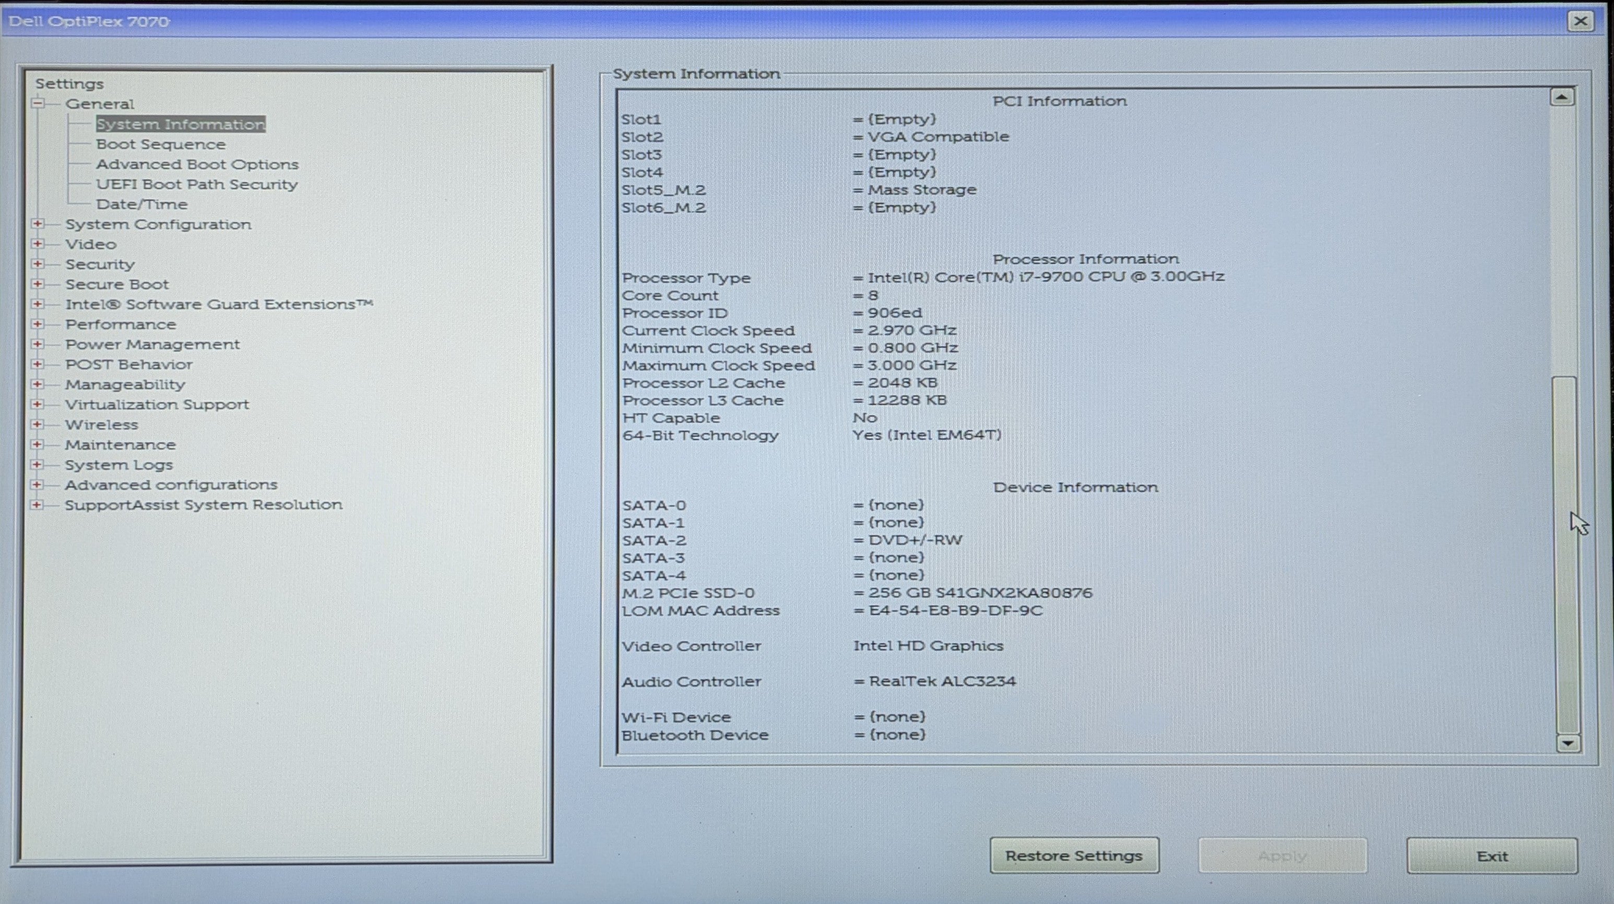Select SupportAssist System Resolution label
The height and width of the screenshot is (904, 1614).
(x=204, y=504)
